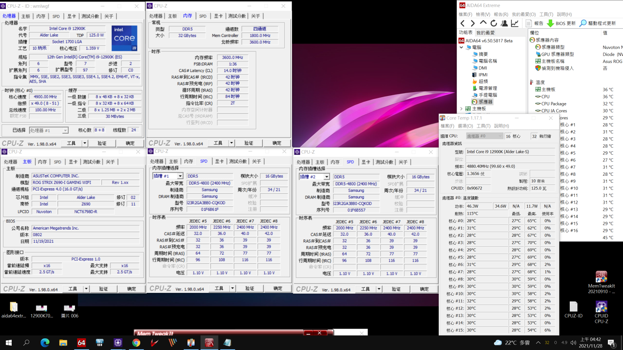Click AIDA64 BIOS 更新 green arrow
The height and width of the screenshot is (350, 623).
pyautogui.click(x=550, y=23)
